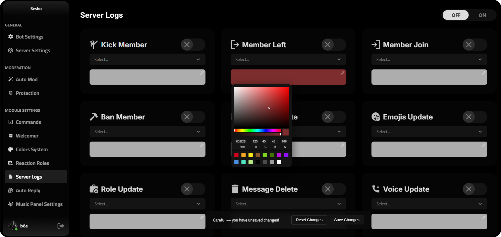Click the Message Delete trash icon
The height and width of the screenshot is (237, 501).
point(235,189)
